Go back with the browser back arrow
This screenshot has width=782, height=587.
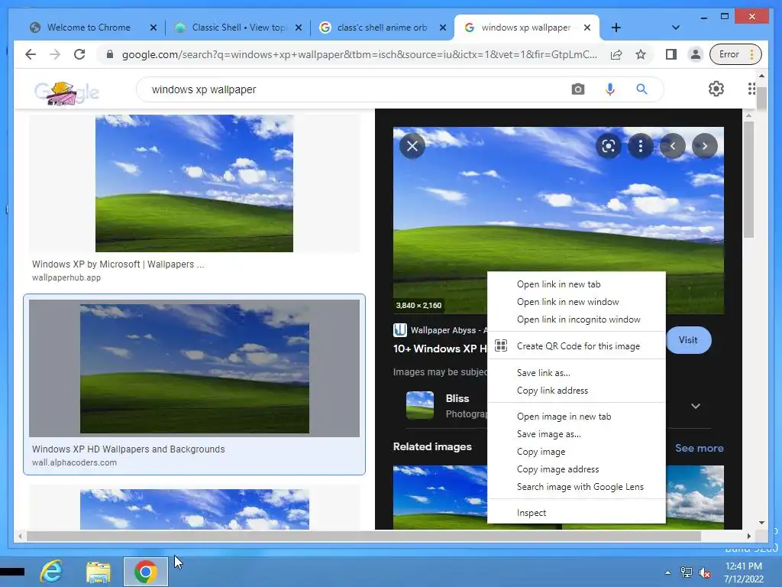pos(31,54)
